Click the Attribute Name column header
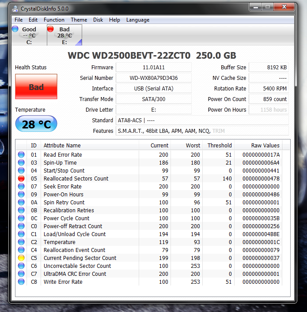Viewport: 307px width, 312px height. [90, 146]
